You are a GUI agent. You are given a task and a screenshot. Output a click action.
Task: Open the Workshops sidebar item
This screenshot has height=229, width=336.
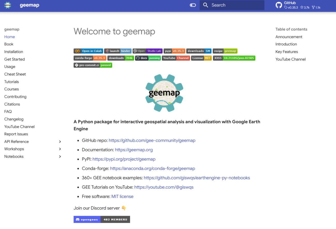[x=14, y=149]
